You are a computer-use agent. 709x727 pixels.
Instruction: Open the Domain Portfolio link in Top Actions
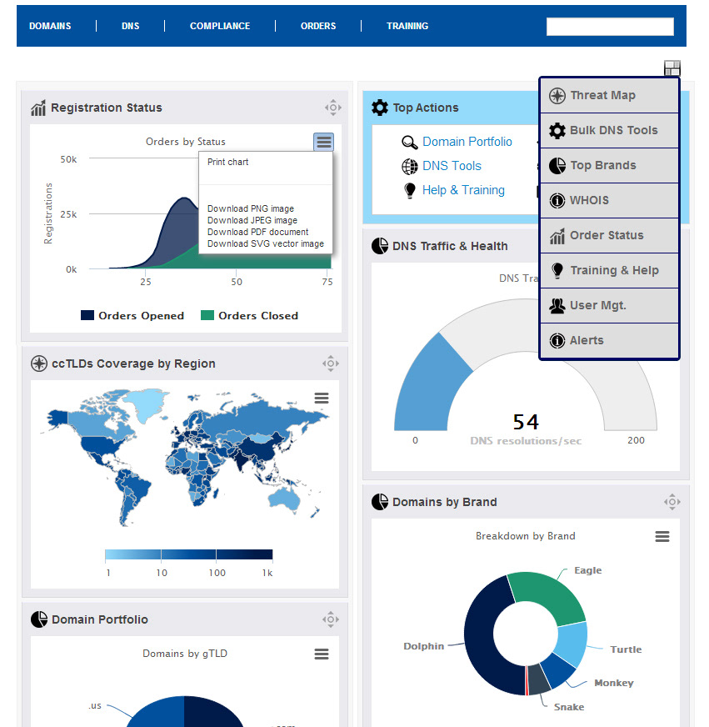pyautogui.click(x=467, y=142)
